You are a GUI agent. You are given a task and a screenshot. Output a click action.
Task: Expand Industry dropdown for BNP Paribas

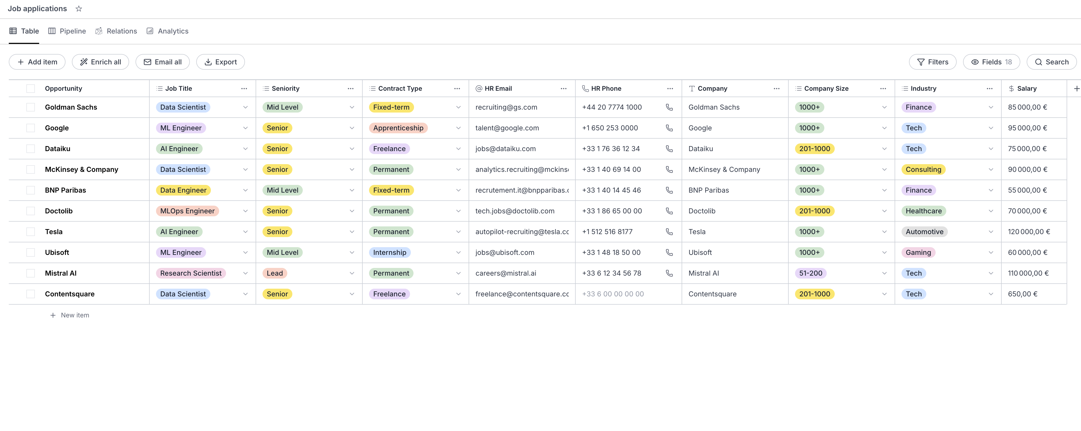point(991,190)
